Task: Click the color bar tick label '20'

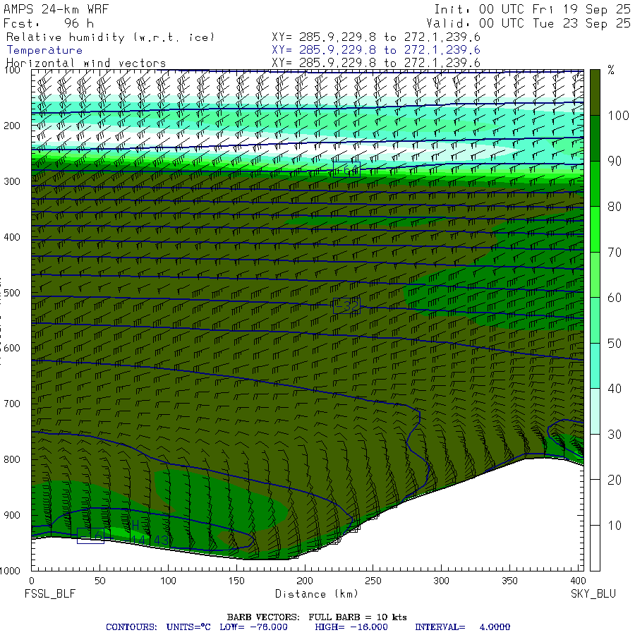Action: coord(615,480)
